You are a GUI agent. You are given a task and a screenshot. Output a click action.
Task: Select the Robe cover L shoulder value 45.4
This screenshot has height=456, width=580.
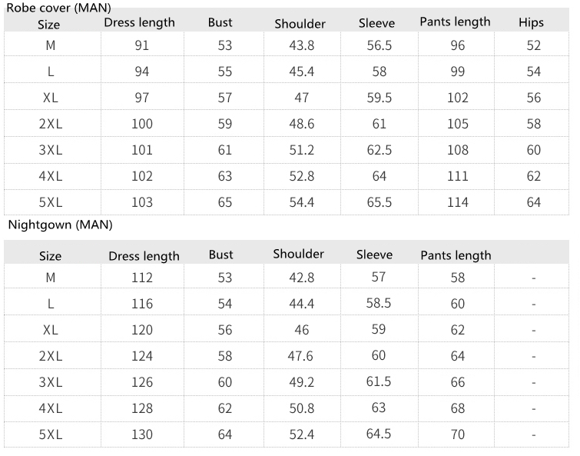[x=301, y=72]
